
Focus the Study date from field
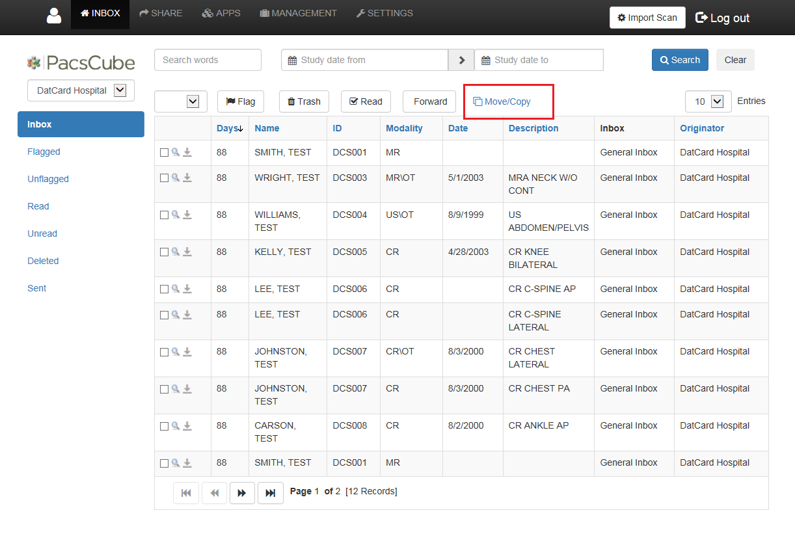click(x=364, y=60)
